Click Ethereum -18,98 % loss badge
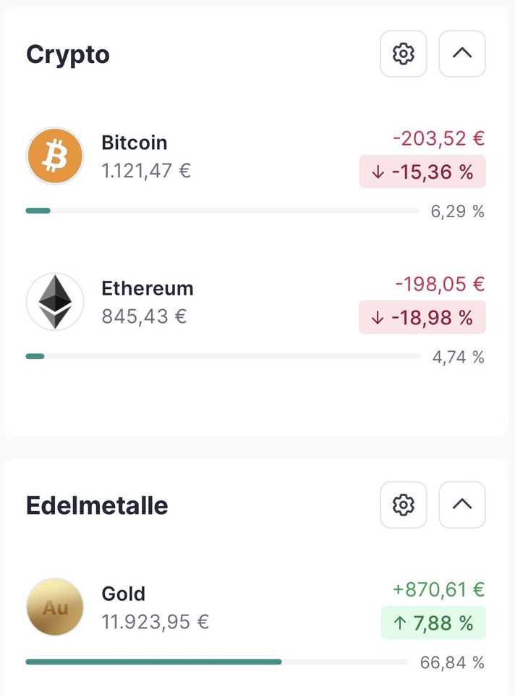 (422, 317)
